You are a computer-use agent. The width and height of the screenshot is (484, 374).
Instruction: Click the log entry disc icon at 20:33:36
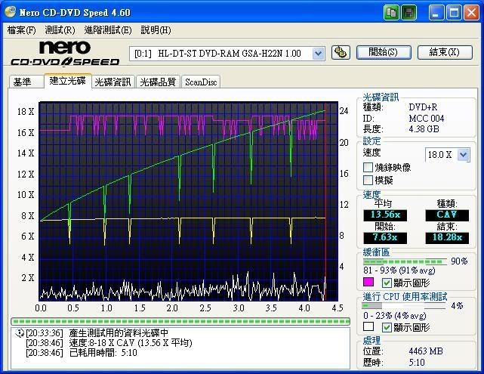coord(20,332)
